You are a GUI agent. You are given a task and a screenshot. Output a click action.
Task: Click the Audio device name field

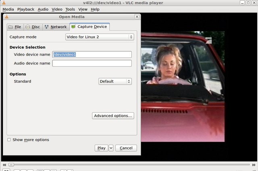pos(92,64)
